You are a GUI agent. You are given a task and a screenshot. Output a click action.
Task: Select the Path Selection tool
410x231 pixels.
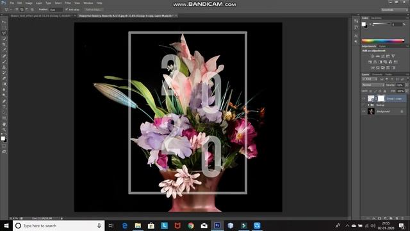(4, 113)
